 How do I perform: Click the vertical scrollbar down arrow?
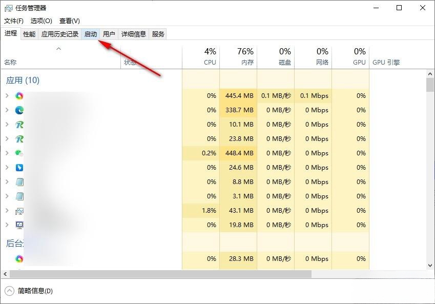[430, 266]
